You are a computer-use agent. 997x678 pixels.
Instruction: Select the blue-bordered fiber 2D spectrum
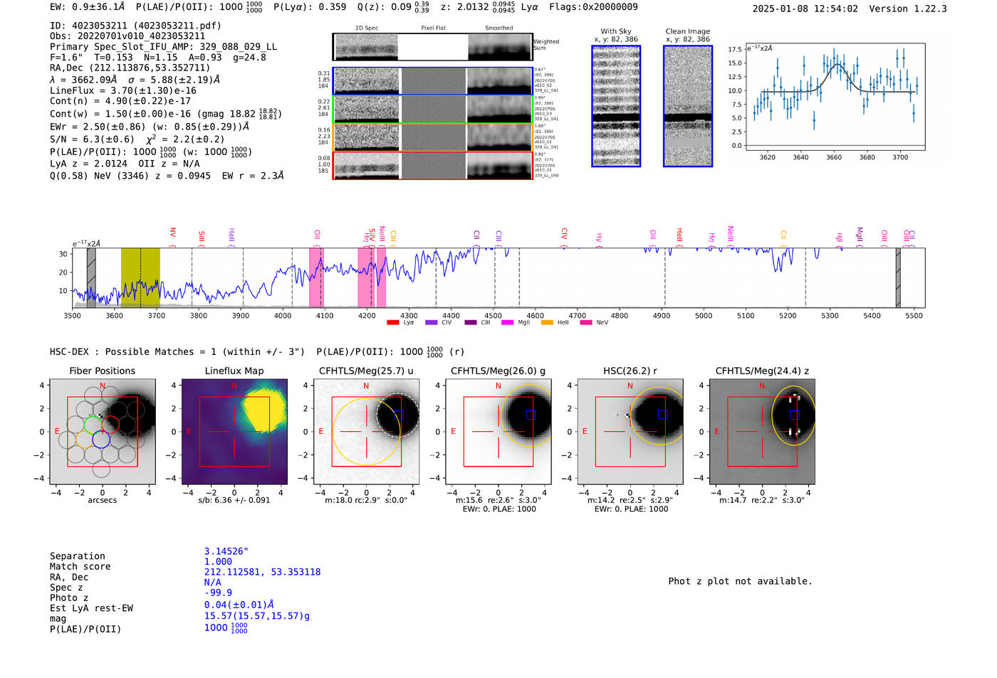coord(433,81)
